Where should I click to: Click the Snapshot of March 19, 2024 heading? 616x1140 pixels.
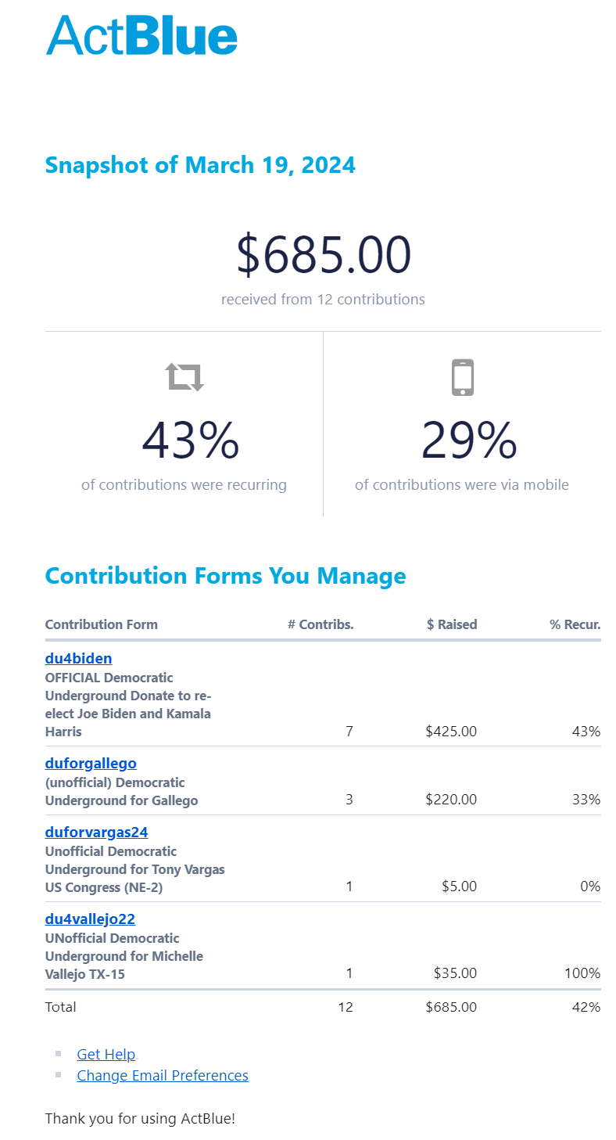(200, 165)
